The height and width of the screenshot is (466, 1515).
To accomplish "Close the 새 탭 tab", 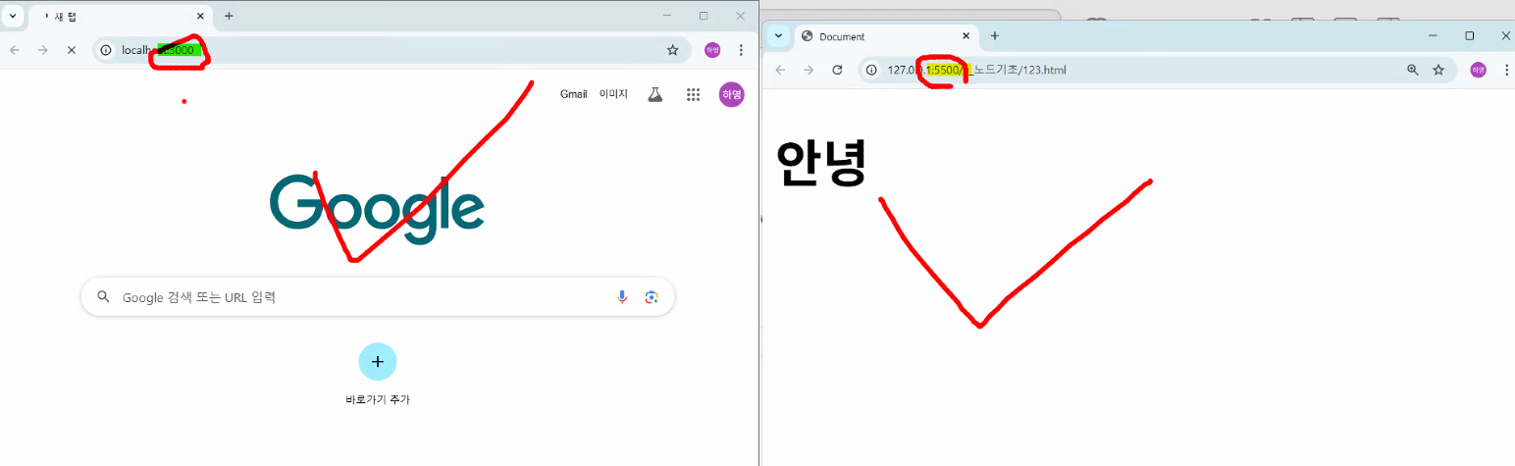I will coord(200,17).
